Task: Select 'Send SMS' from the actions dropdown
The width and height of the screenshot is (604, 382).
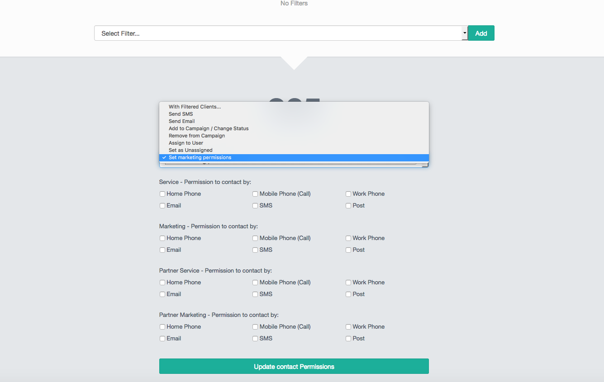Action: (x=181, y=114)
